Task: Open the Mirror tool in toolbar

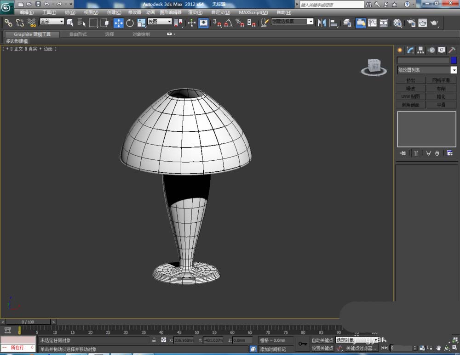Action: coord(322,23)
